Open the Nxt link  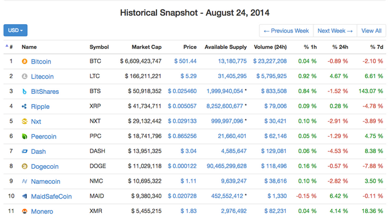click(36, 122)
